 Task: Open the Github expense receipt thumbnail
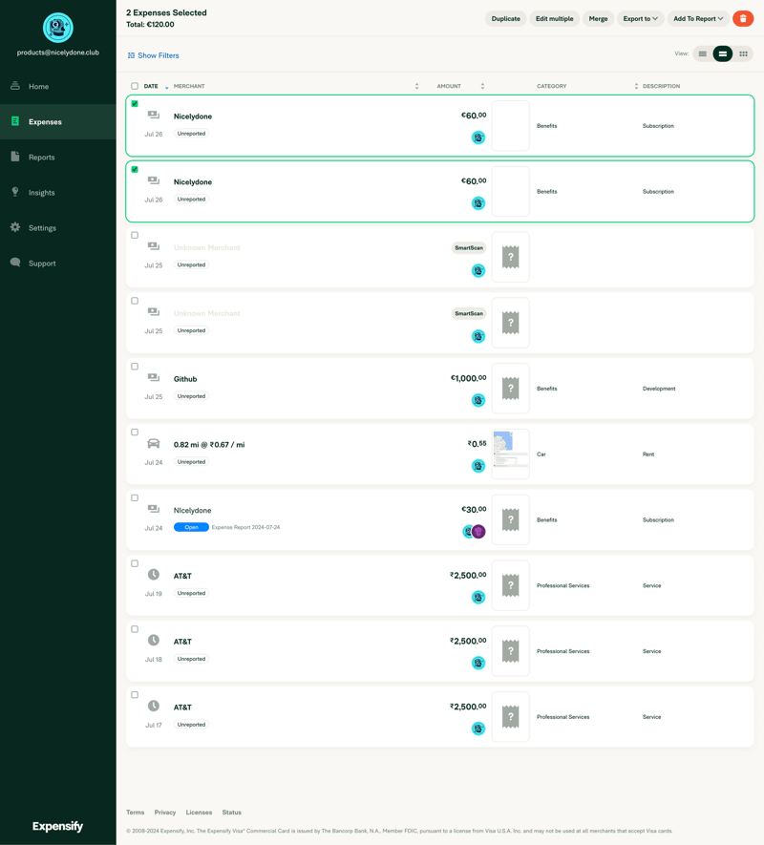pos(510,388)
